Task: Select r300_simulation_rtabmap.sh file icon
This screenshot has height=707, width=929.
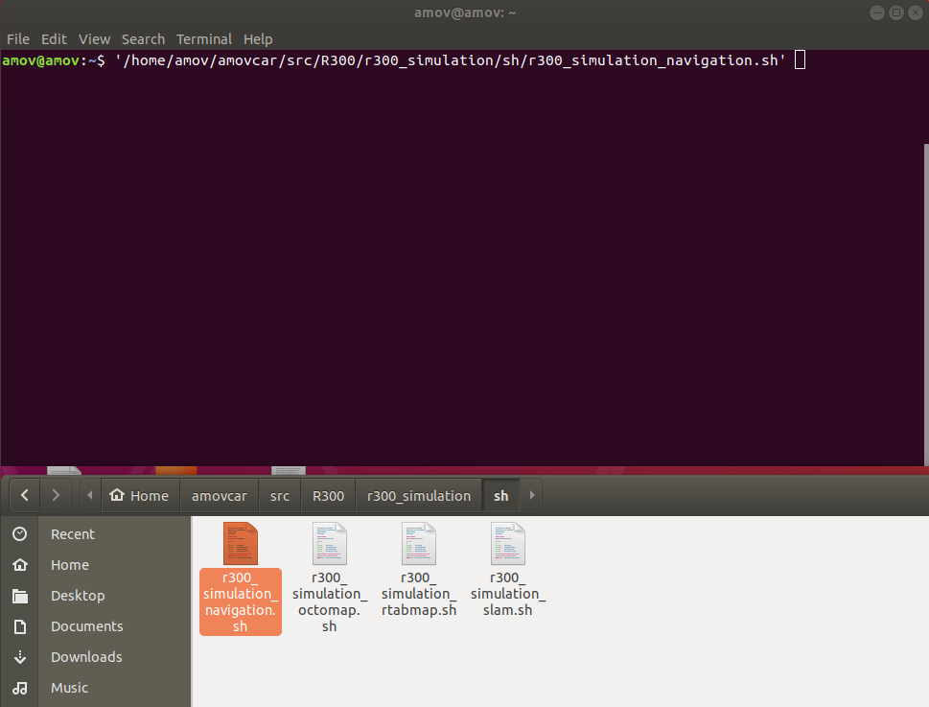Action: tap(419, 543)
